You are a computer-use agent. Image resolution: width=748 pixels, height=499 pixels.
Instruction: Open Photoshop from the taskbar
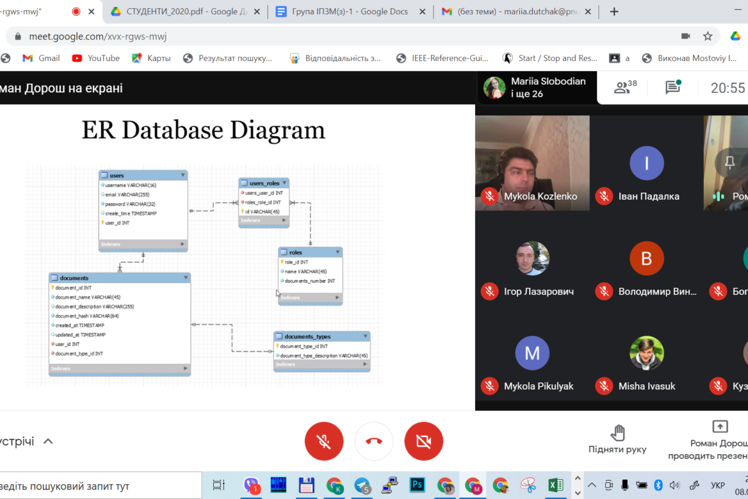[417, 485]
